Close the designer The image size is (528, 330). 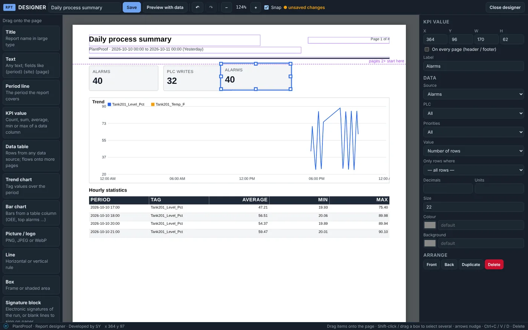[505, 7]
